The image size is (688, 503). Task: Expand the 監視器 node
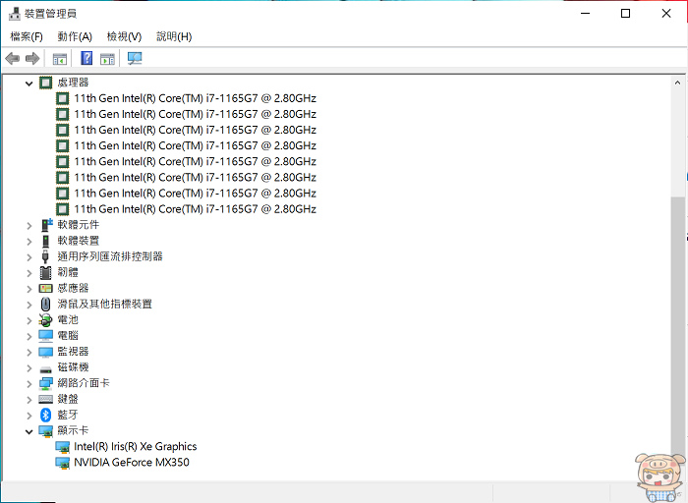29,352
